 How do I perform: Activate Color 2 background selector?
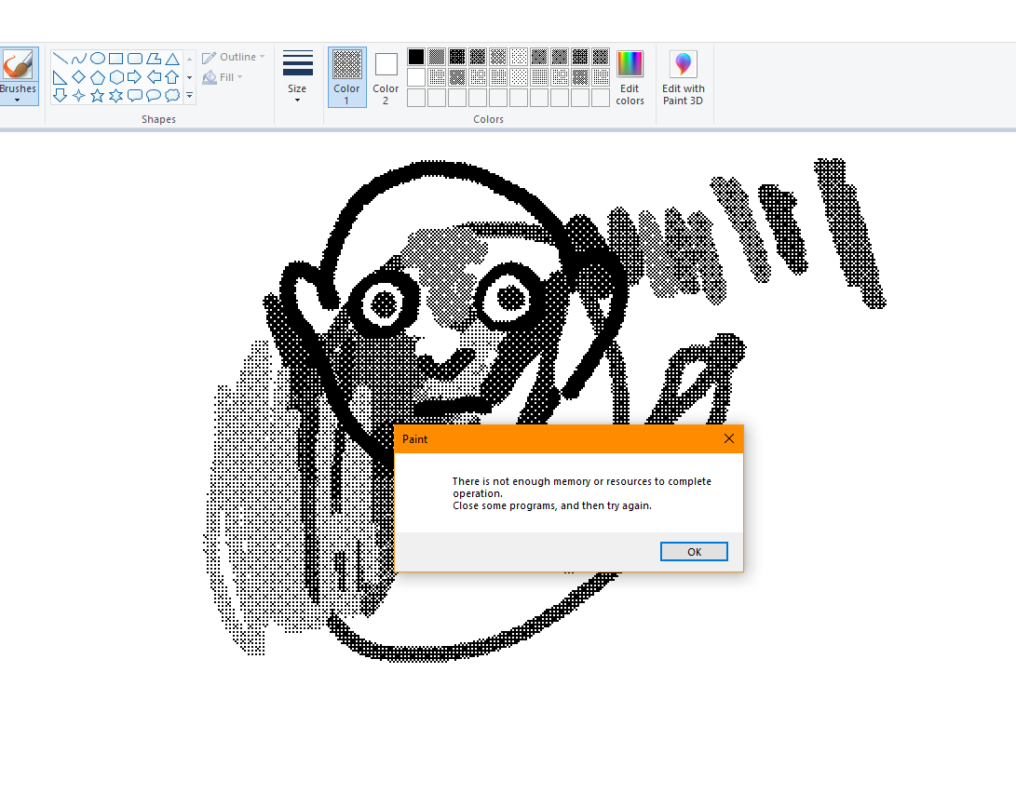pyautogui.click(x=386, y=77)
